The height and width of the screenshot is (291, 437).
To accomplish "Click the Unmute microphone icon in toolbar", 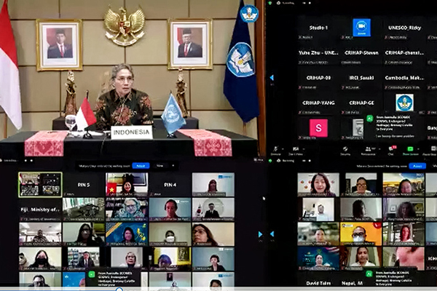I will [276, 150].
